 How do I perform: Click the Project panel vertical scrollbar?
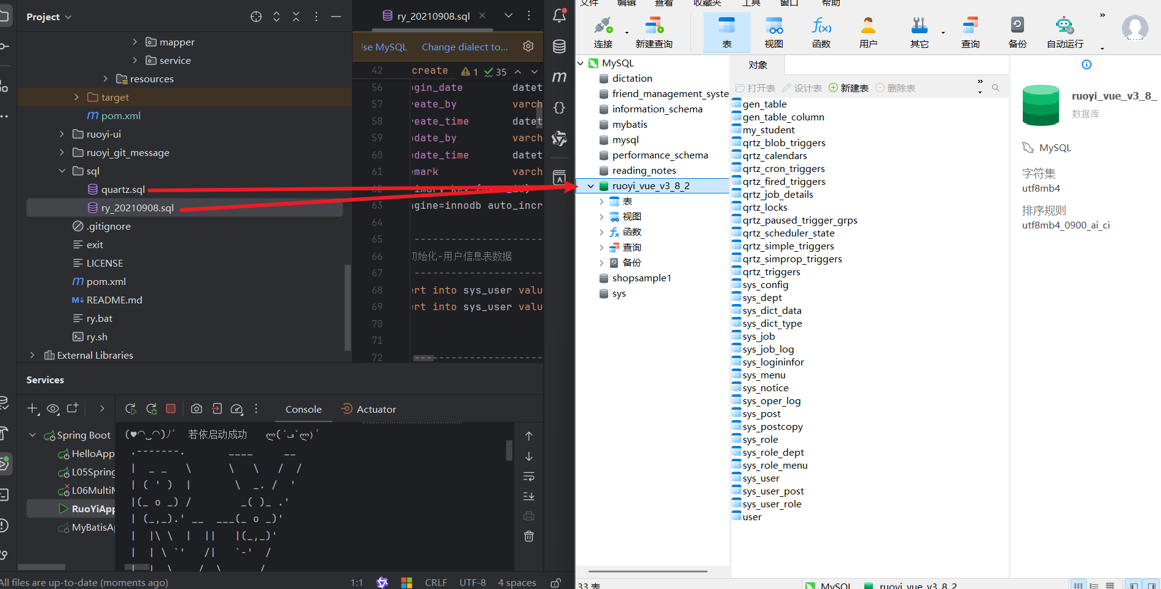point(348,307)
